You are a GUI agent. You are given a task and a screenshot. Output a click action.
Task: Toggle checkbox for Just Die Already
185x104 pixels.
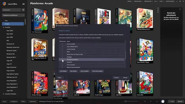pyautogui.click(x=62, y=49)
